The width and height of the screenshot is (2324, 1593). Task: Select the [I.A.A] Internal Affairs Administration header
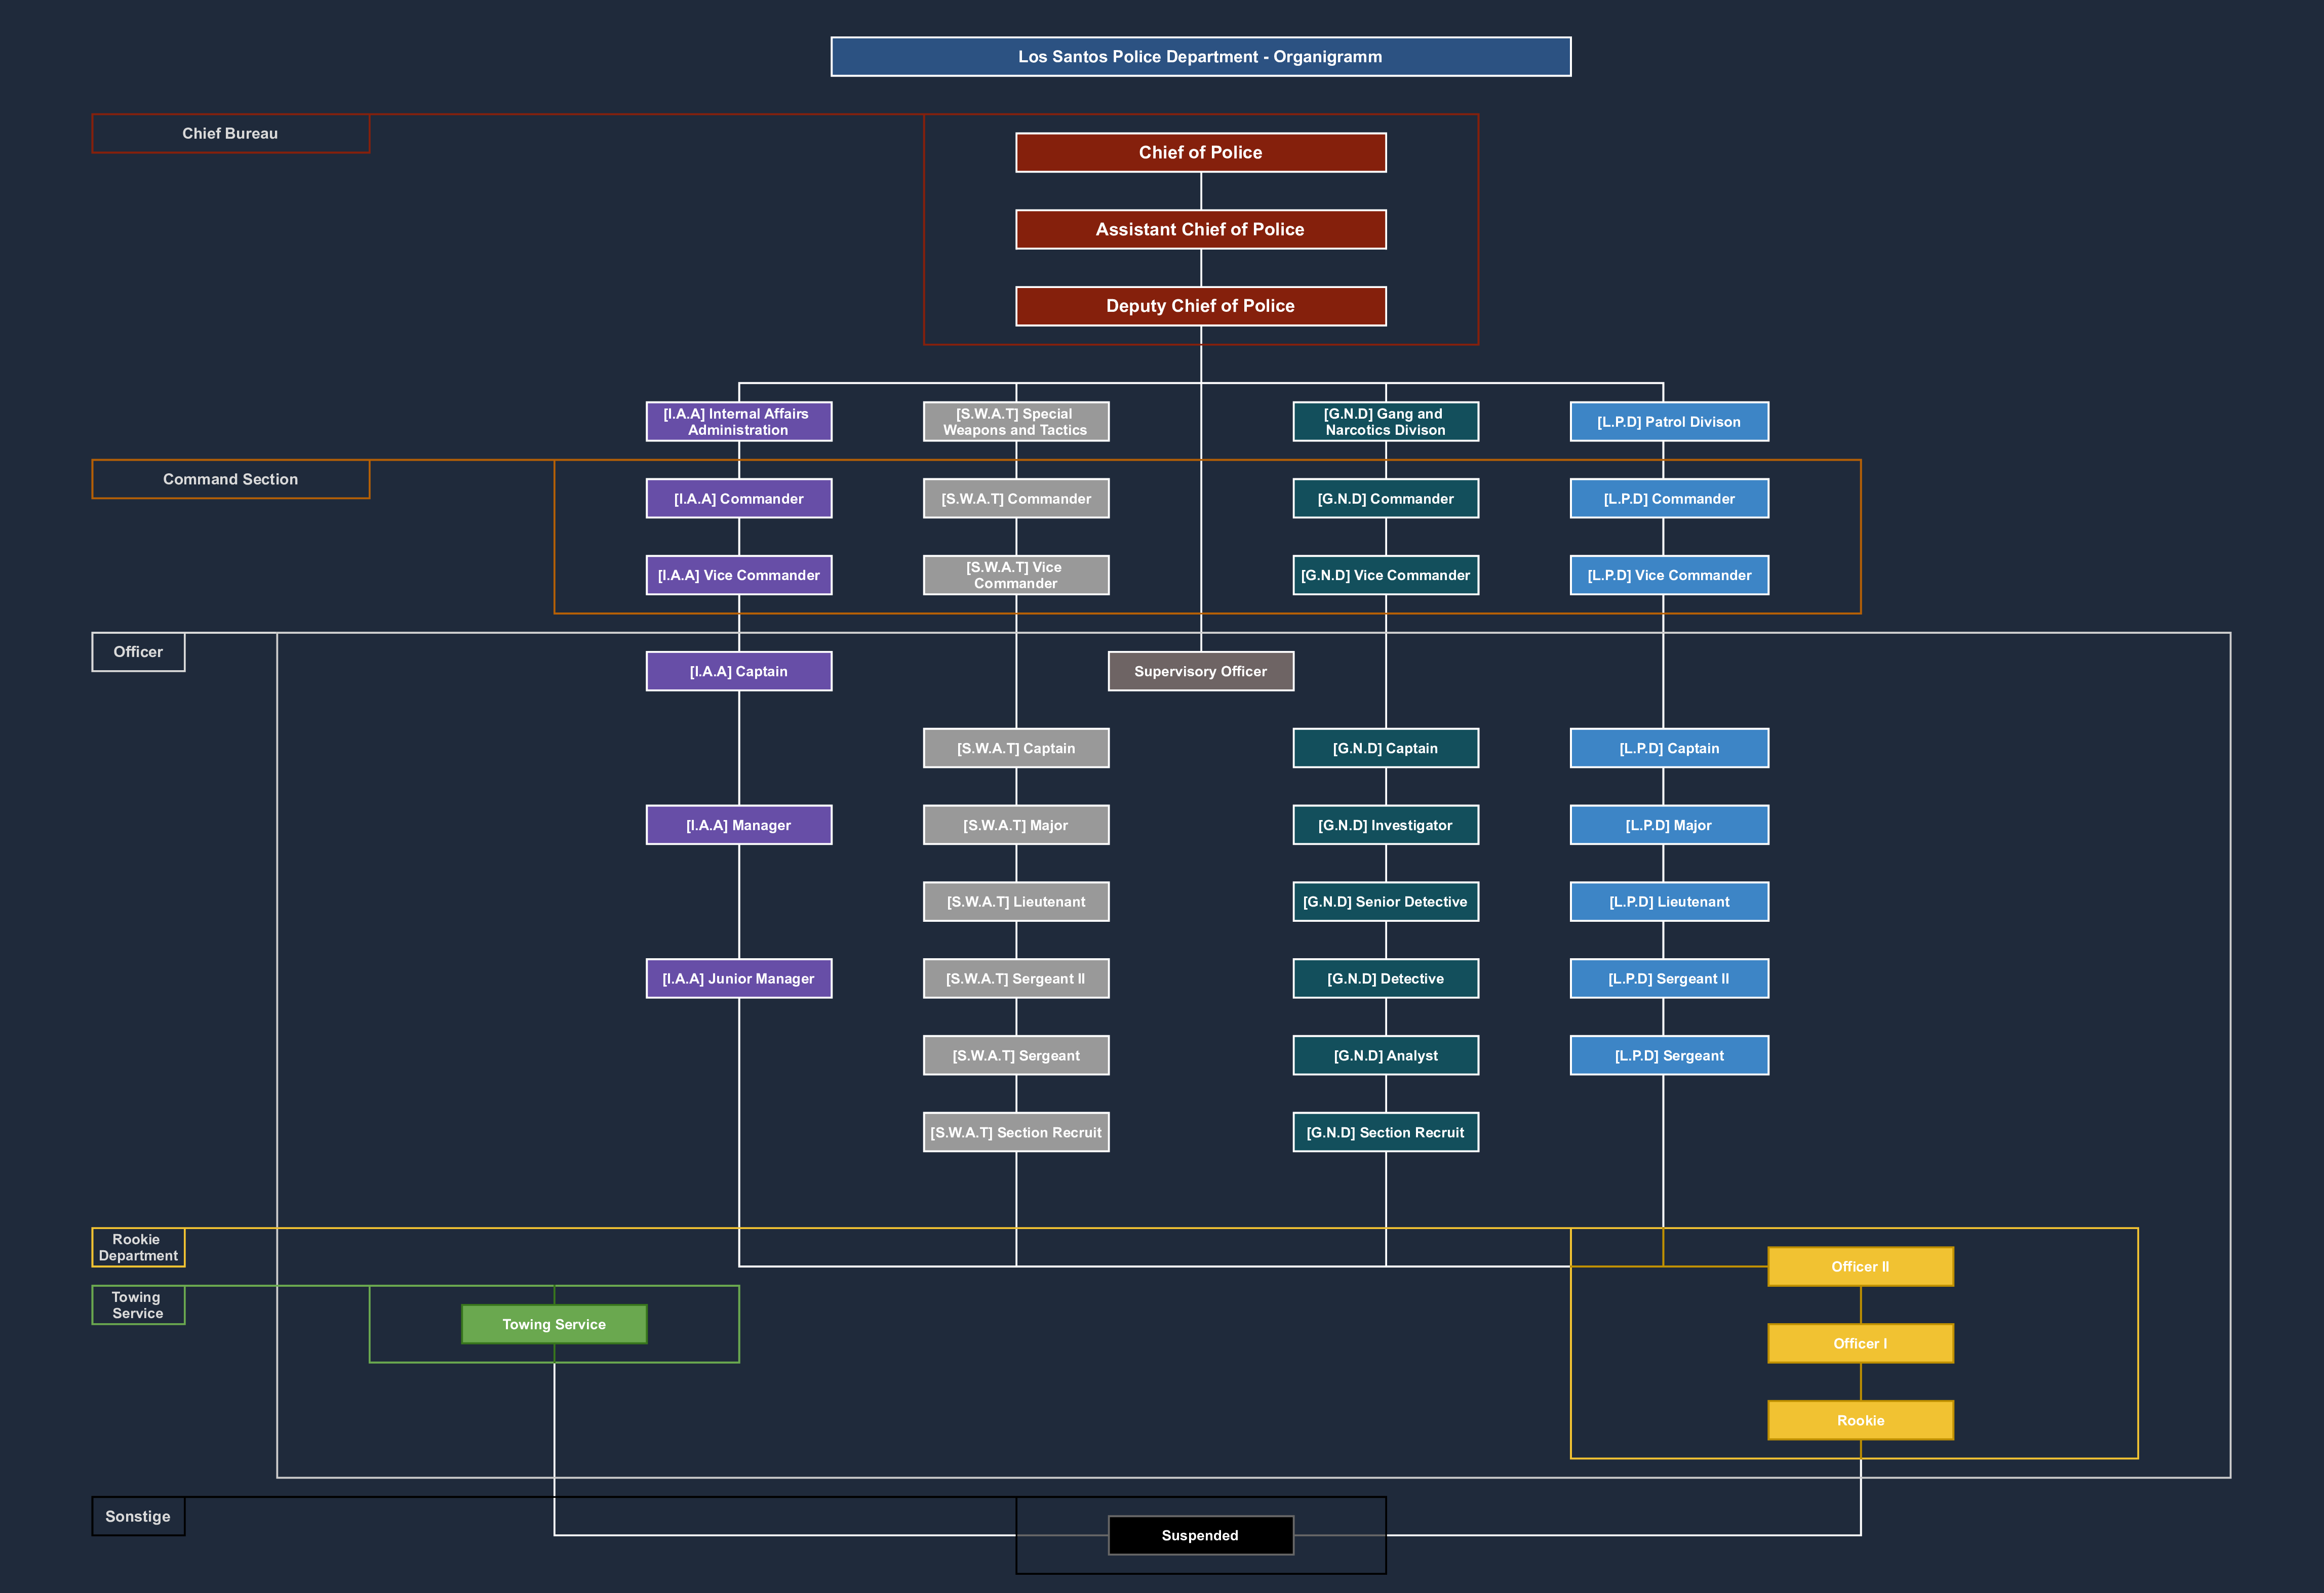(x=738, y=422)
